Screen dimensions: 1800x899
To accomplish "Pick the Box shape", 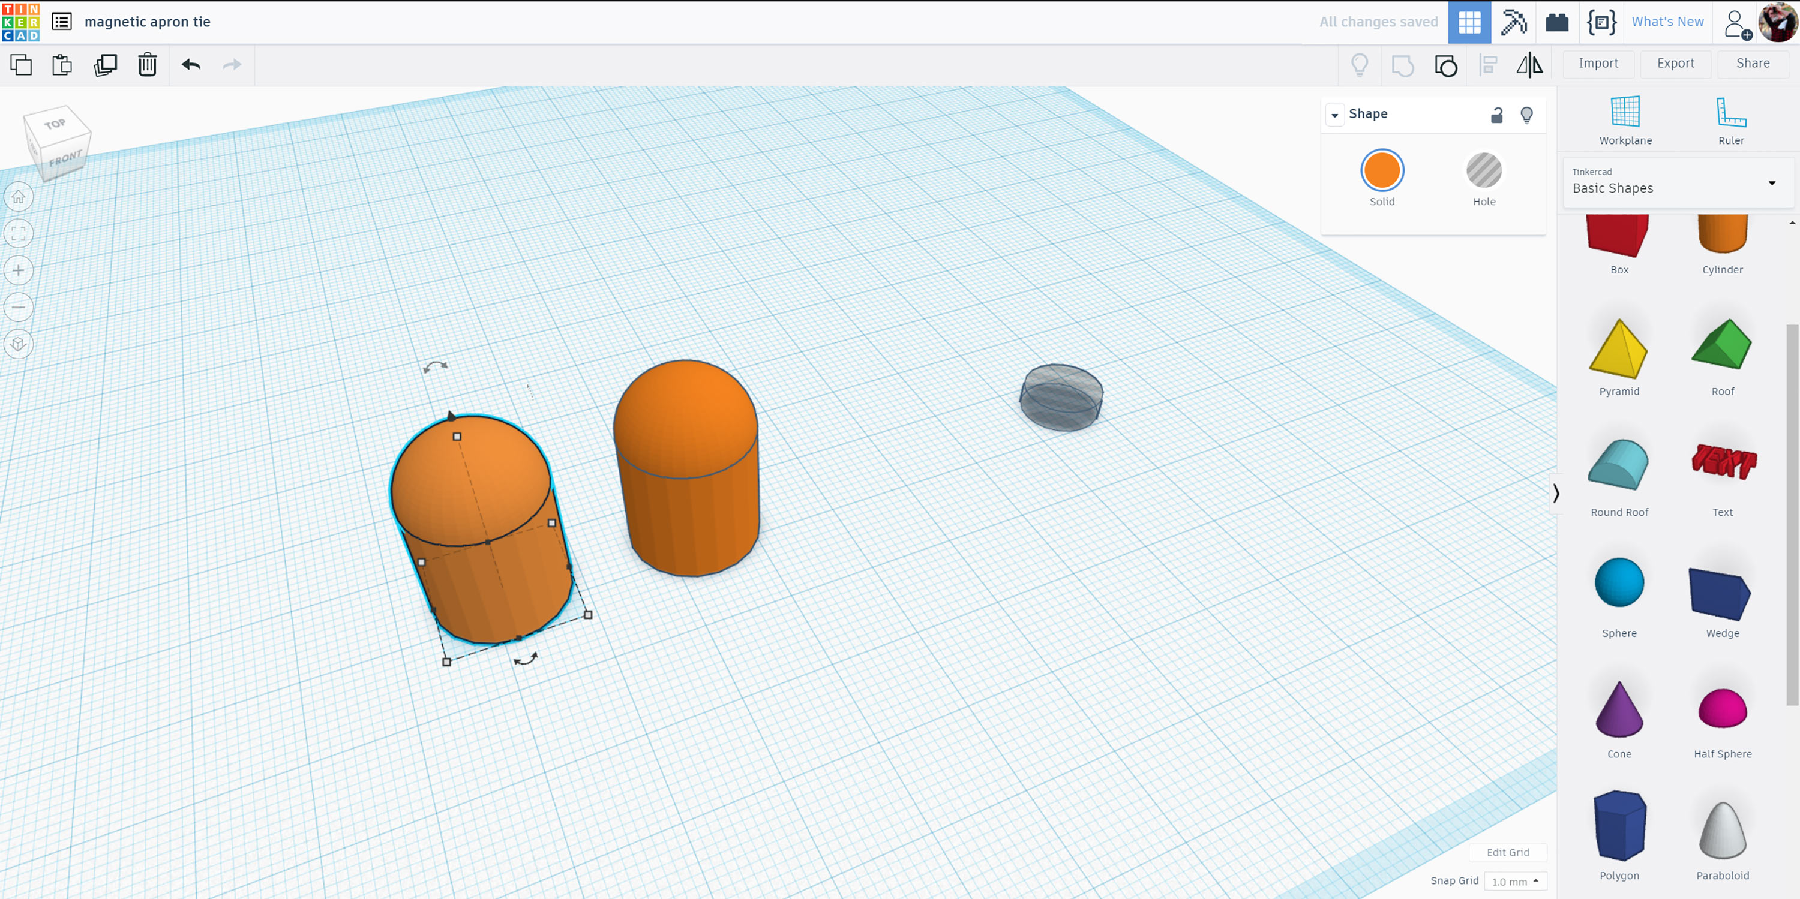I will [1619, 245].
